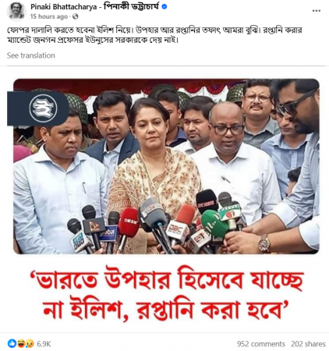
Task: View the 202 shares list
Action: coord(308,344)
